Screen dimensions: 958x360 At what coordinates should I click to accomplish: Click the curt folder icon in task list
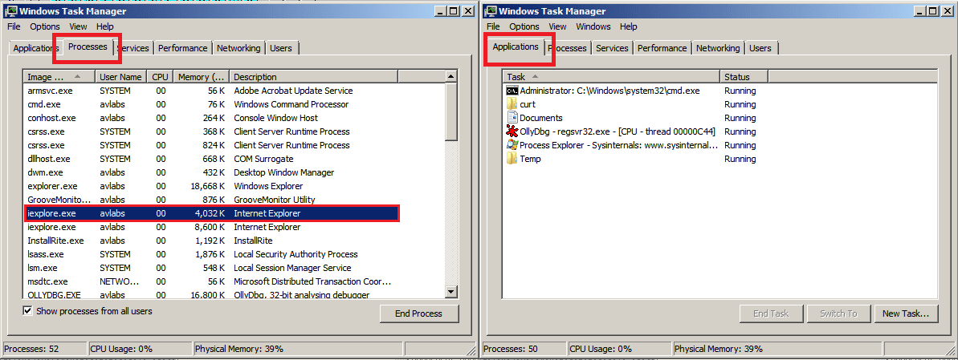pyautogui.click(x=512, y=104)
